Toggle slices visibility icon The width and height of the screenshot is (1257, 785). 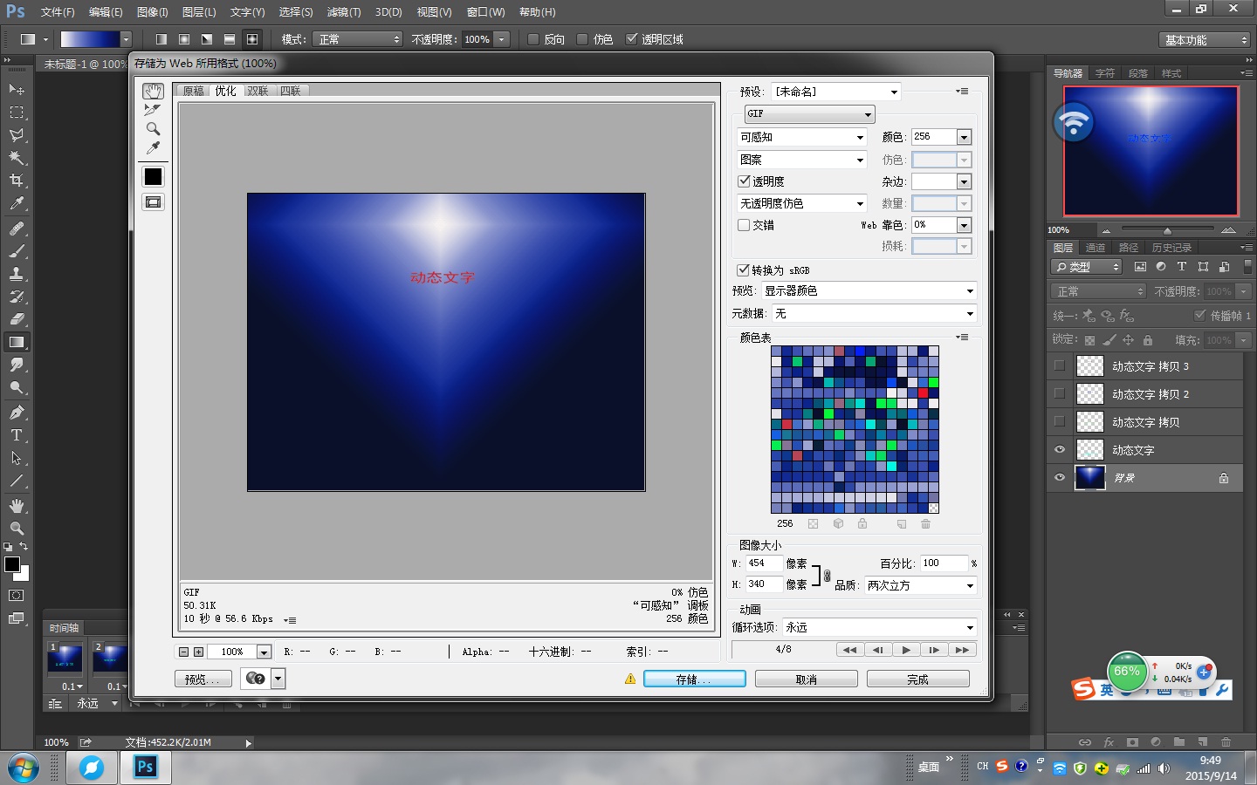pos(153,202)
